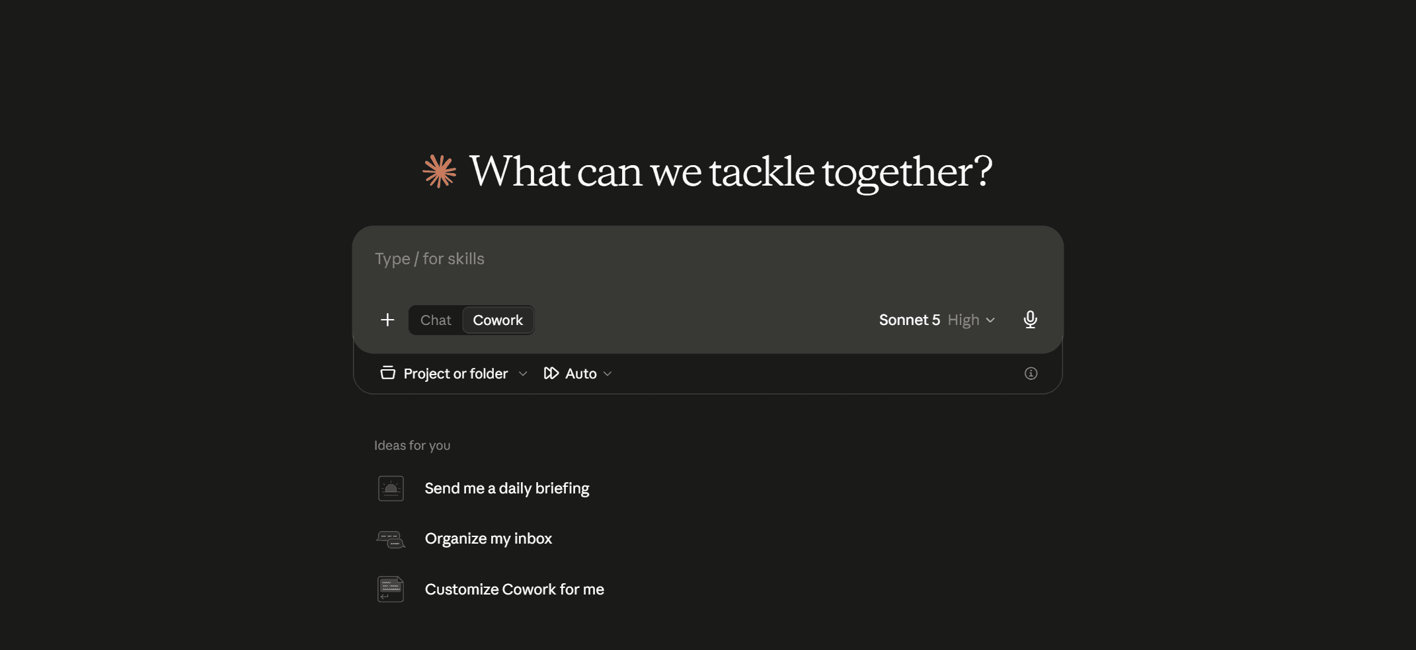Click the orange starburst logo
The image size is (1416, 650).
440,172
